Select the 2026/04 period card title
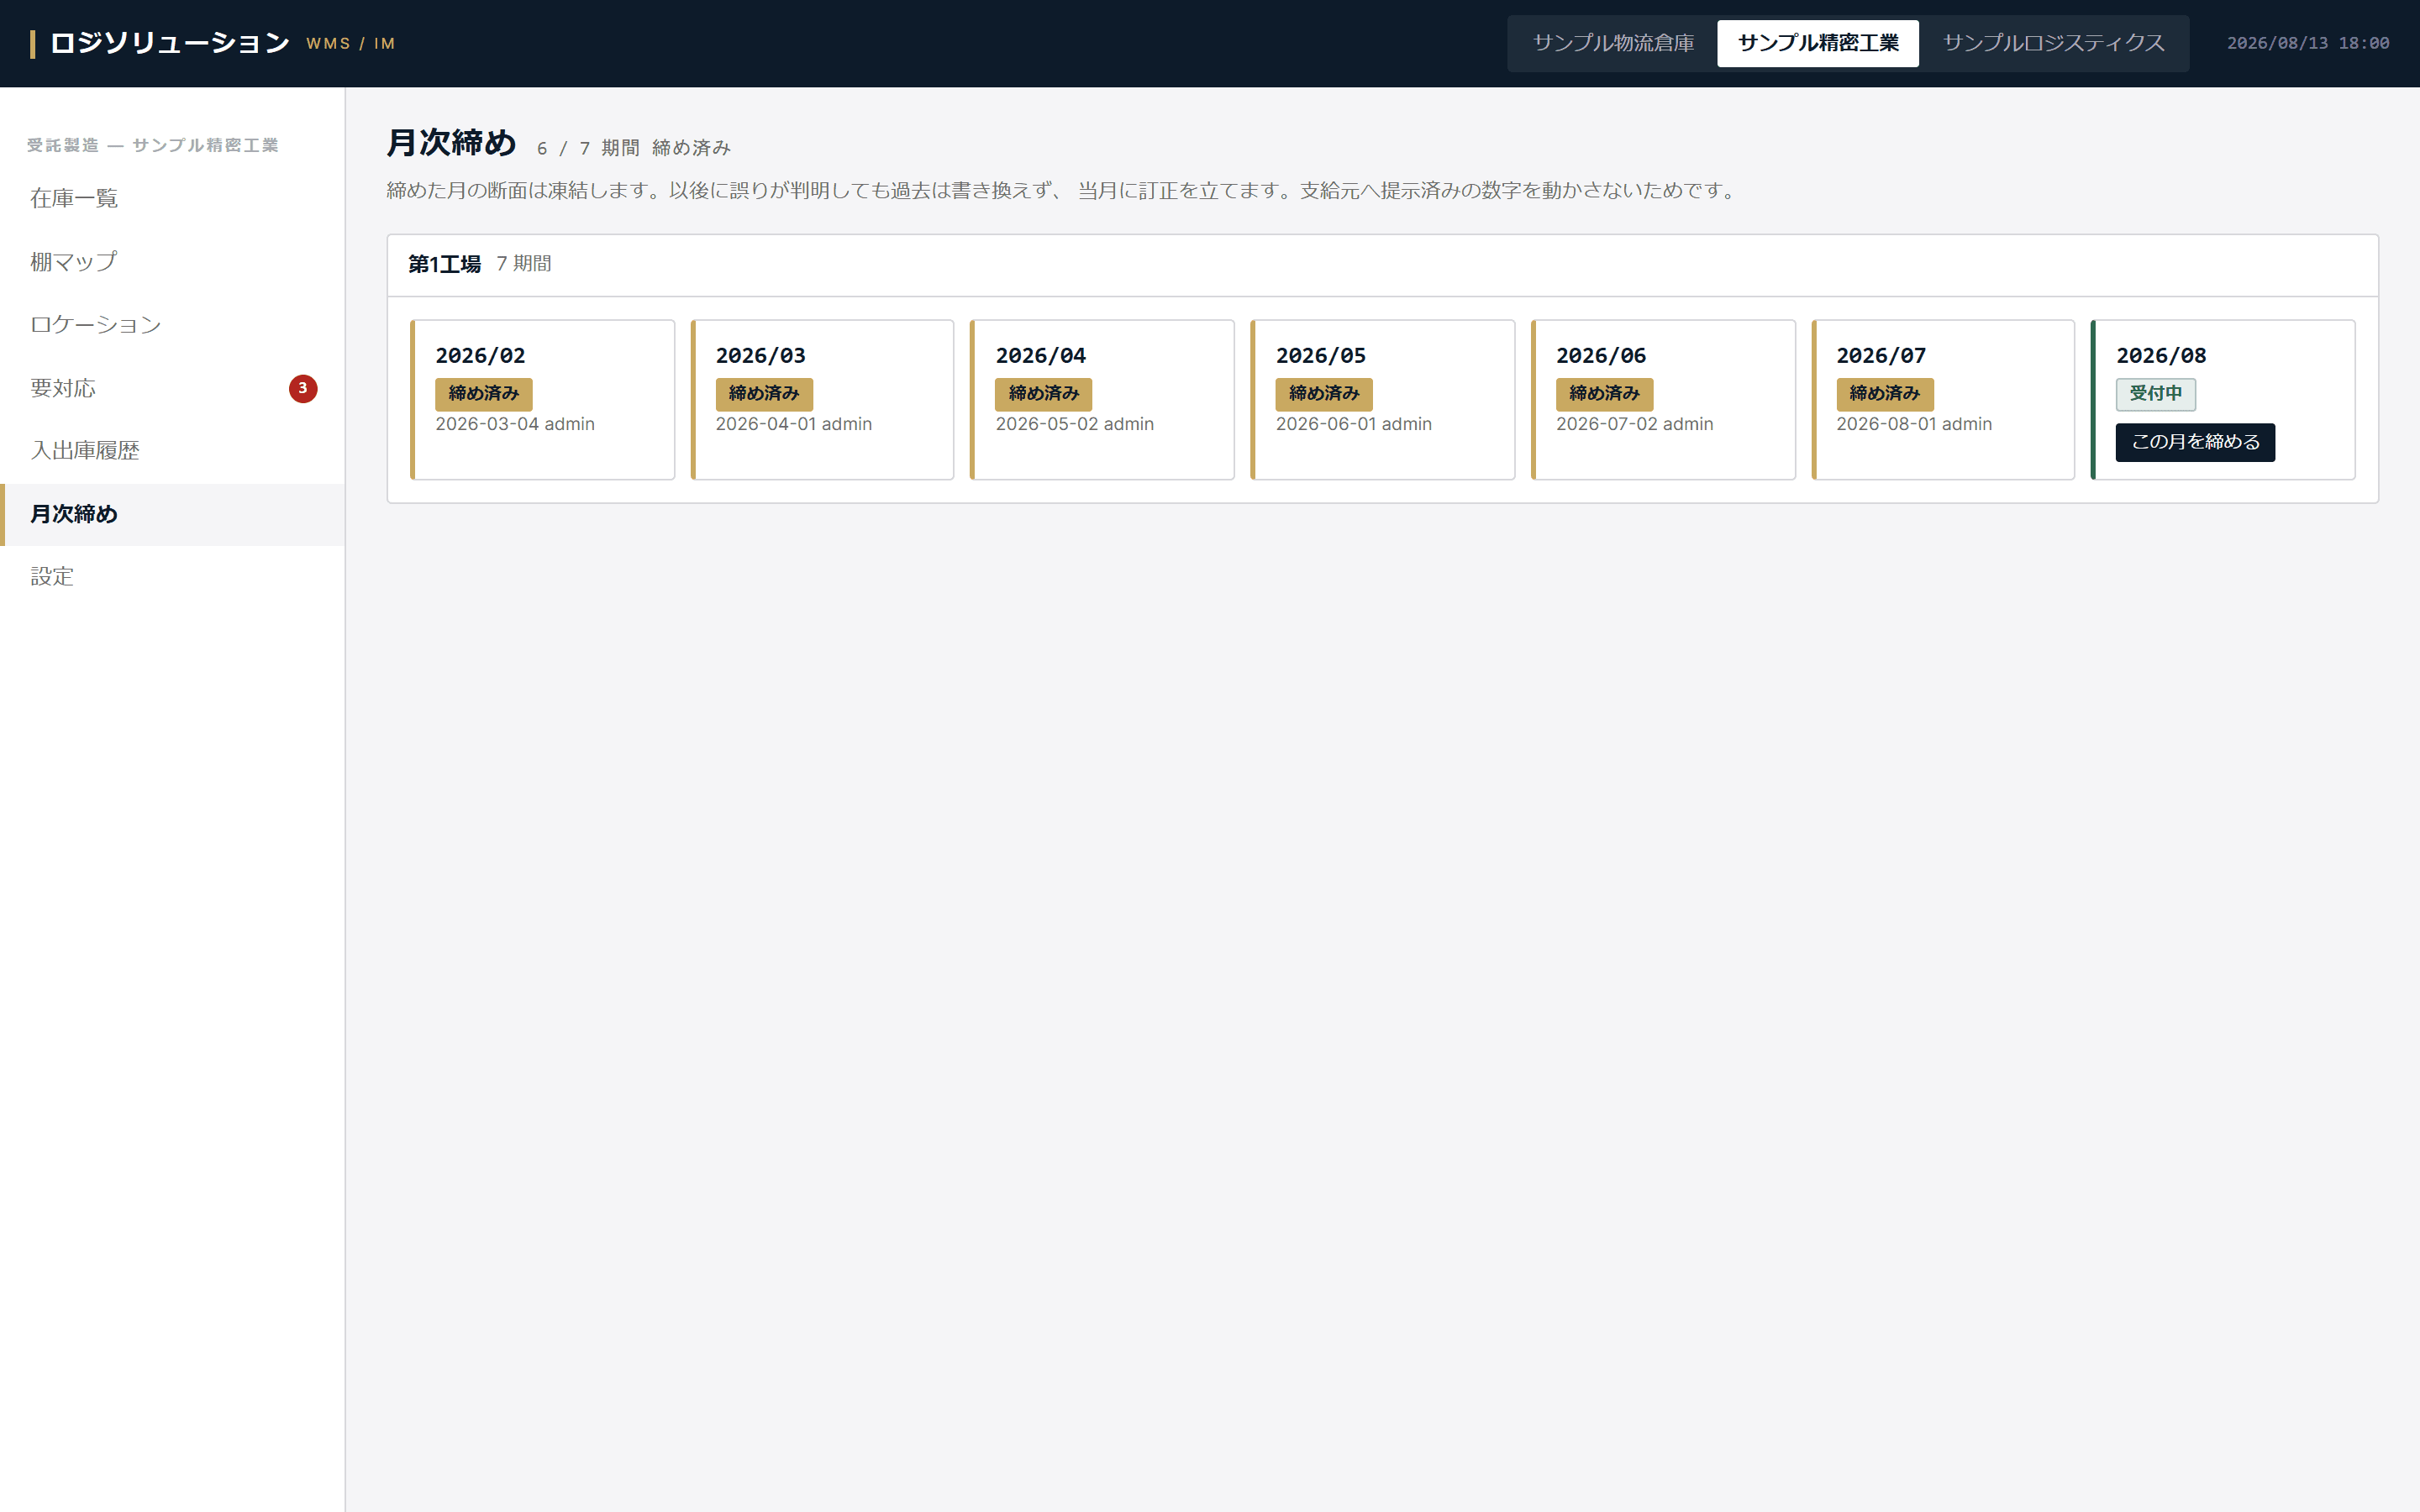The image size is (2420, 1512). click(1040, 355)
